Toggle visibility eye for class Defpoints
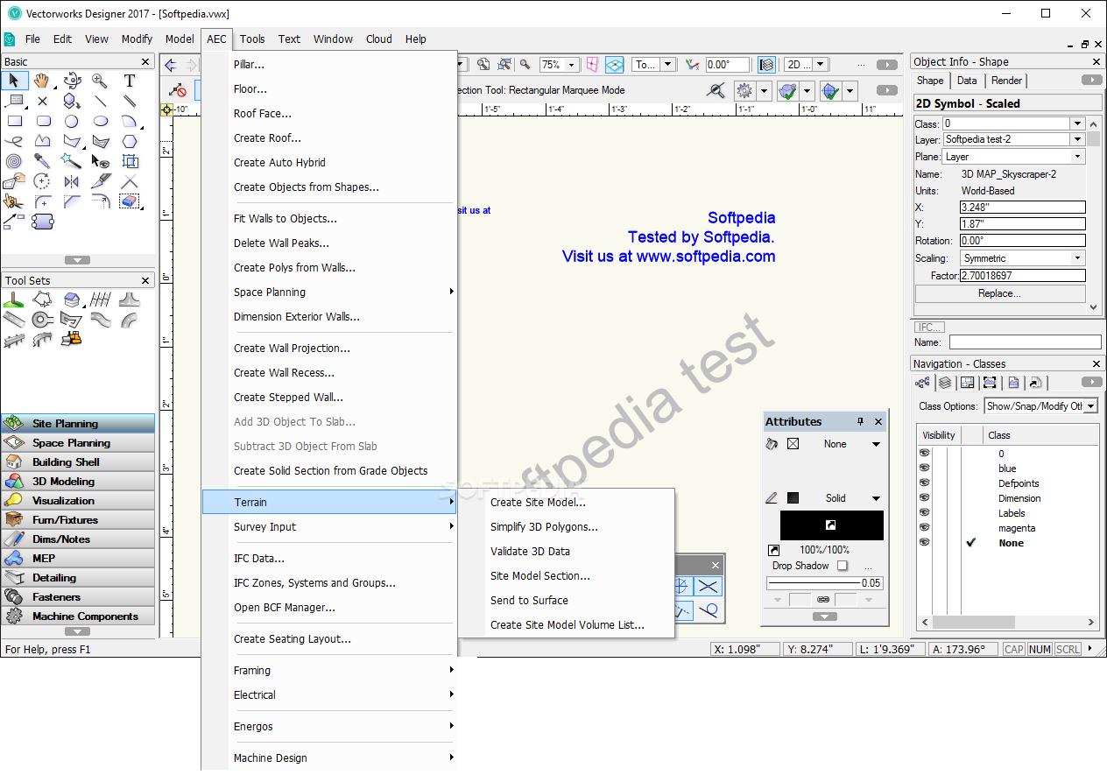The height and width of the screenshot is (775, 1107). [x=924, y=483]
